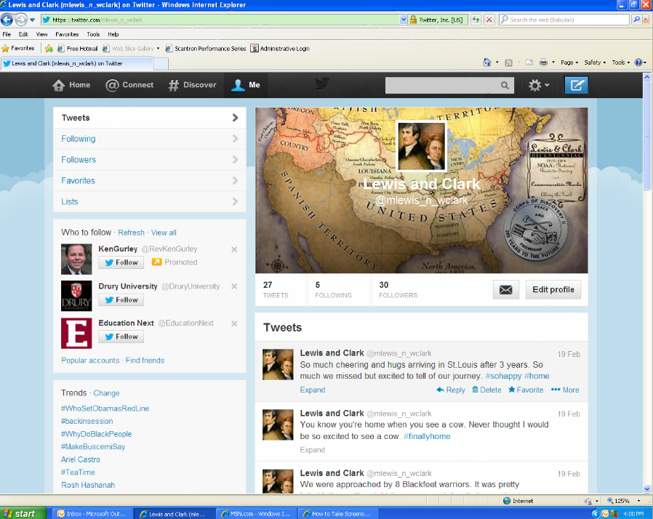Open More options on first tweet

(565, 390)
